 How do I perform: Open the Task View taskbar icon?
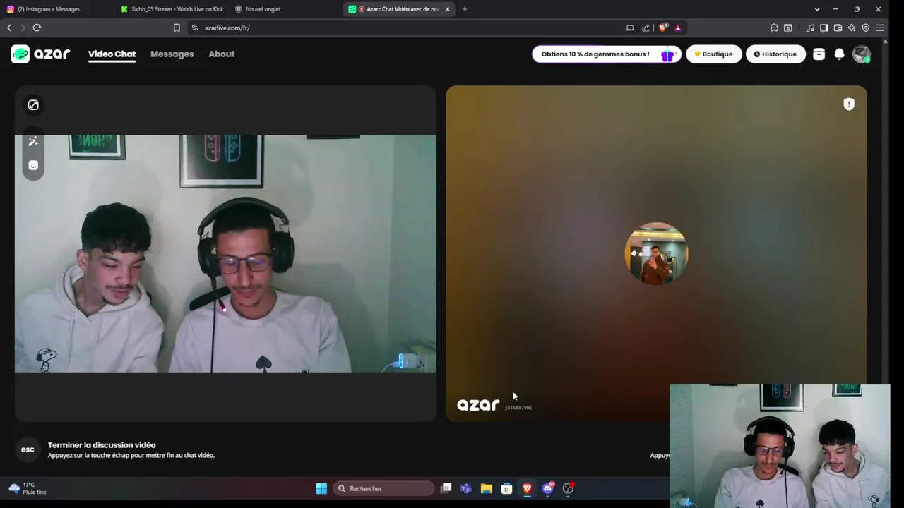(446, 488)
